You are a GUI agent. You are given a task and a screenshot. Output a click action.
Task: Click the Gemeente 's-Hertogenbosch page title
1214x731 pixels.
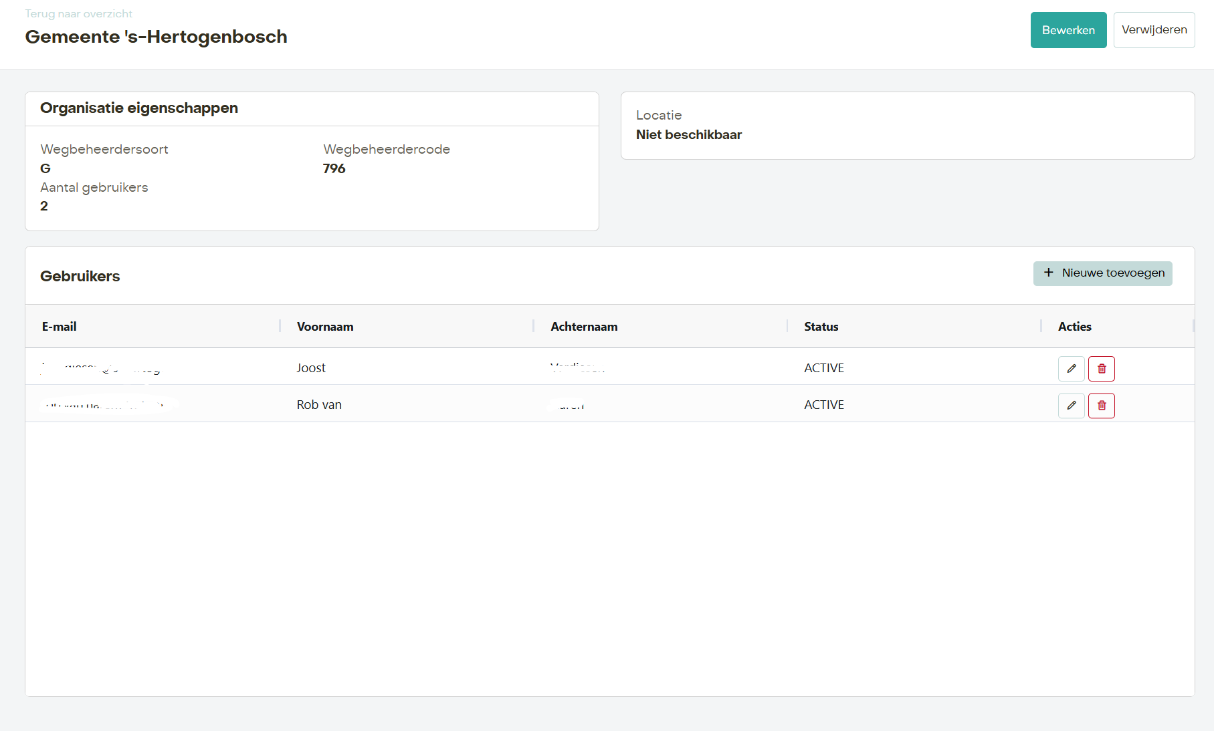(x=156, y=36)
